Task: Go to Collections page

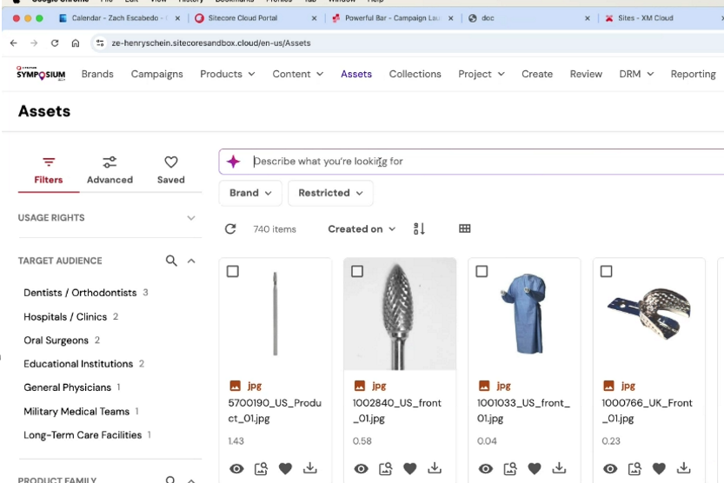Action: click(x=415, y=74)
